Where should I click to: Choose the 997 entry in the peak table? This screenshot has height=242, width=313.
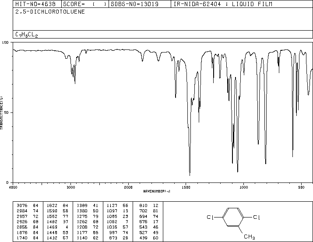point(113,232)
